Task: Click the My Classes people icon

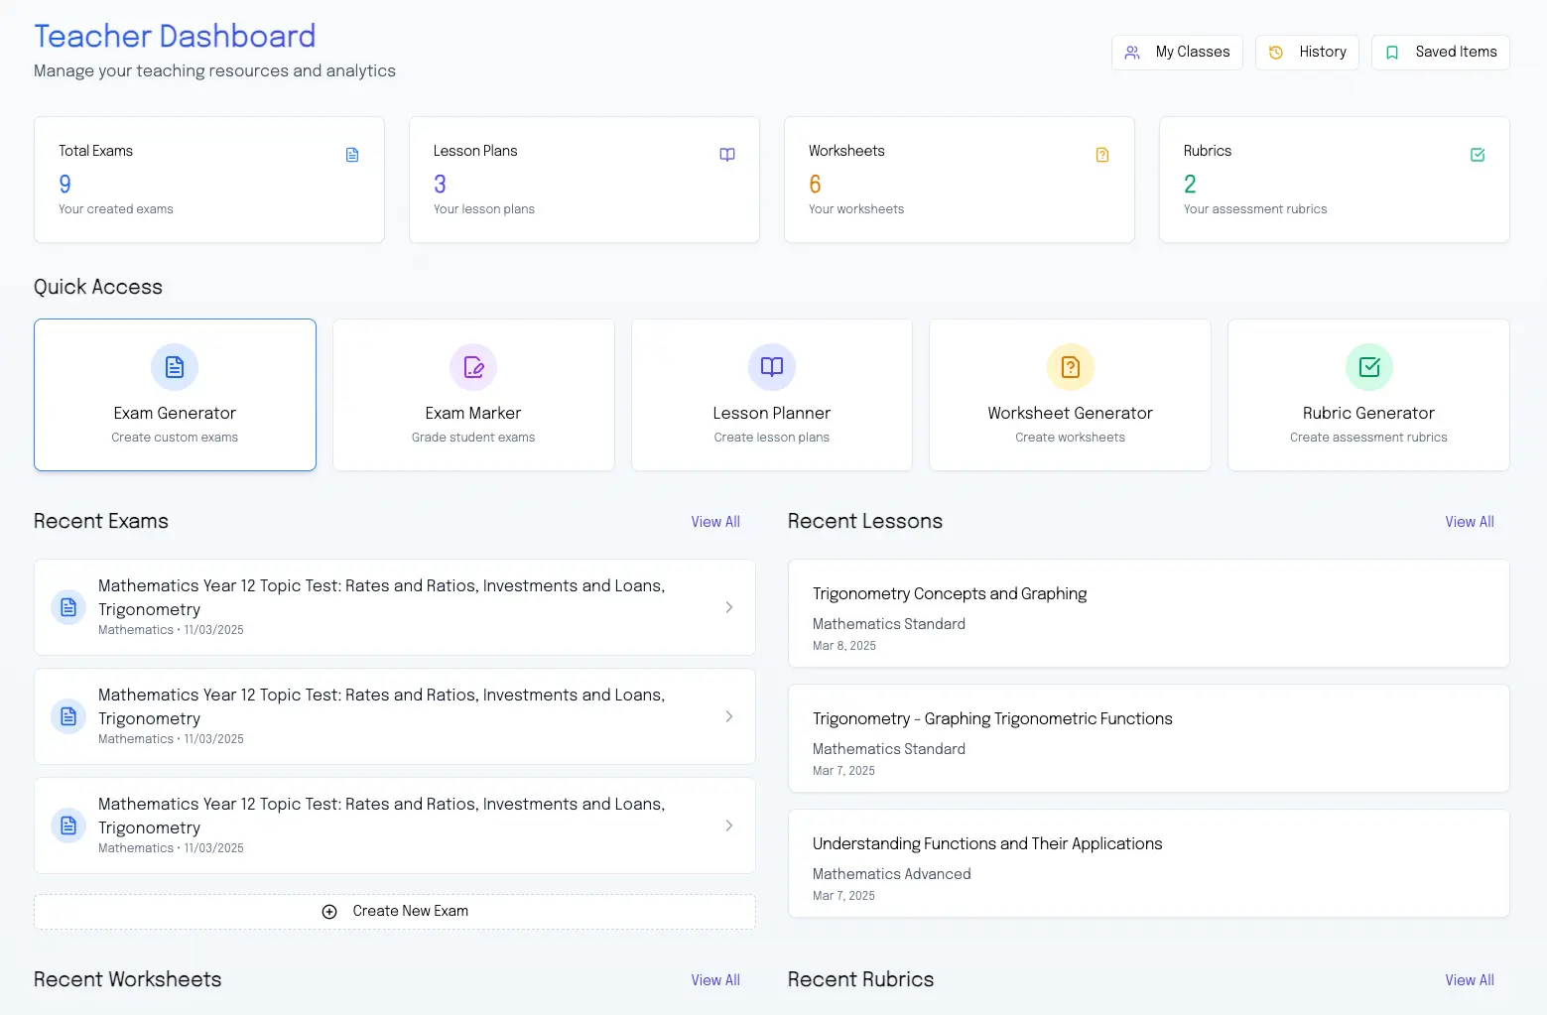Action: [x=1132, y=53]
